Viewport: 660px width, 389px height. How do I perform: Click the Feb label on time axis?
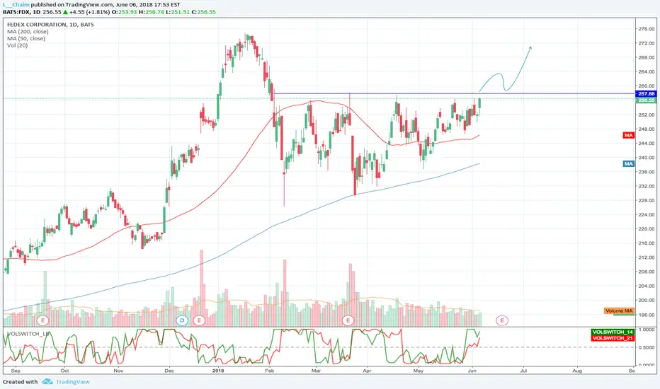coord(269,371)
